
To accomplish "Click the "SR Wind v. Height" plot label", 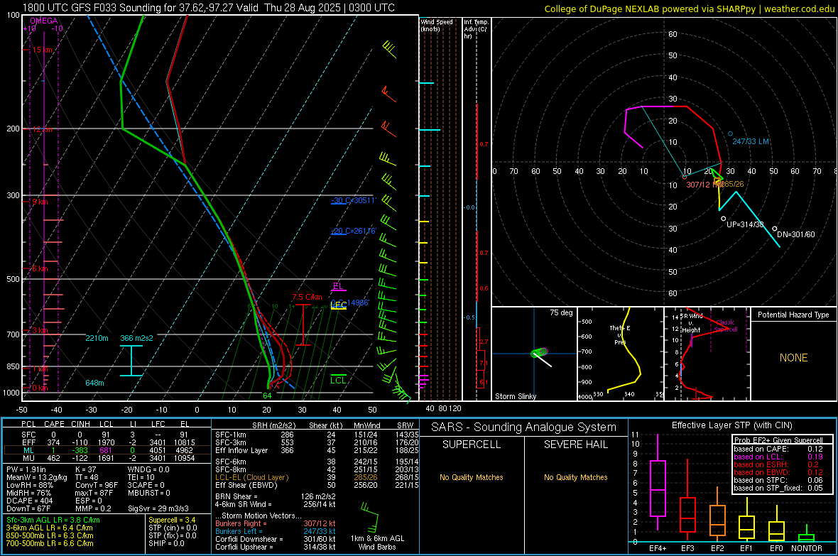I will pos(691,323).
